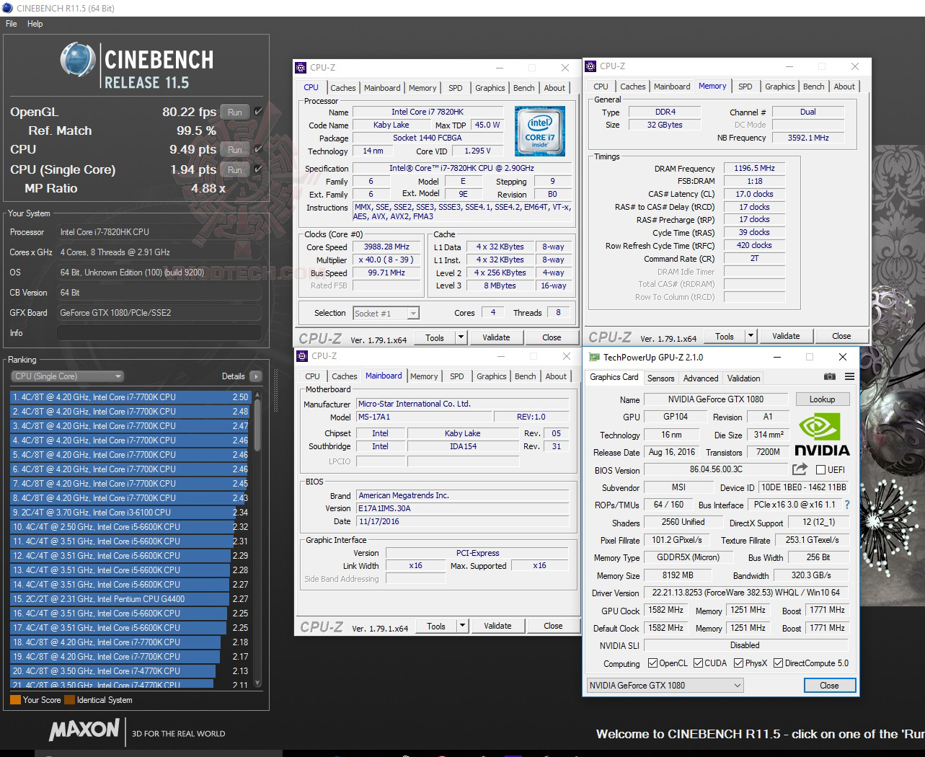Toggle the PhysX checkbox
925x757 pixels.
coord(738,663)
